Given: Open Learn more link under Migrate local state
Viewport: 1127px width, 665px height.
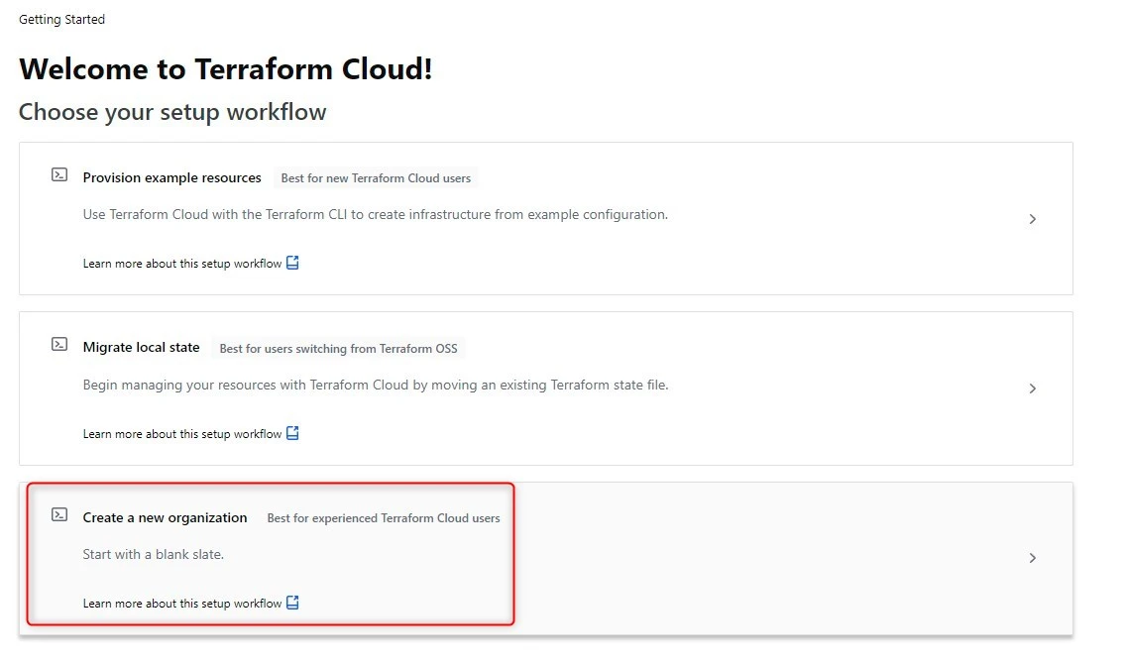Looking at the screenshot, I should click(x=182, y=434).
